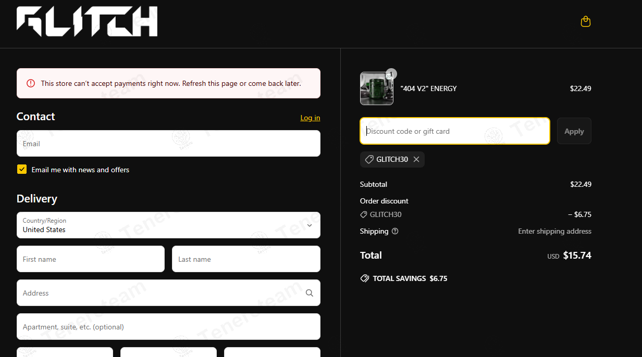Screen dimensions: 642x357
Task: Click the Apply discount button
Action: (574, 131)
